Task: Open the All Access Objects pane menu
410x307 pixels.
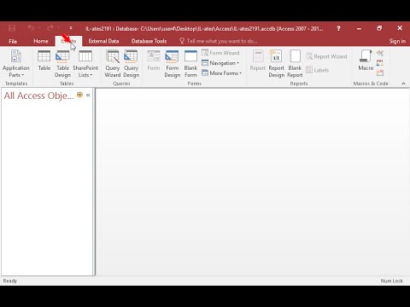Action: click(79, 95)
